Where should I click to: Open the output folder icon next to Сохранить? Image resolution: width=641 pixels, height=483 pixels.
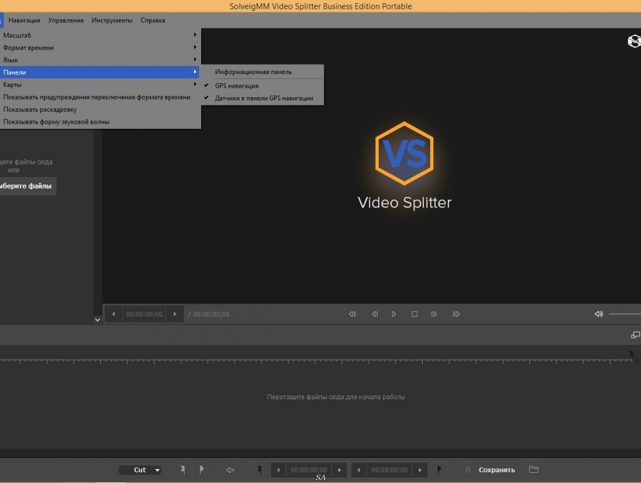click(534, 470)
